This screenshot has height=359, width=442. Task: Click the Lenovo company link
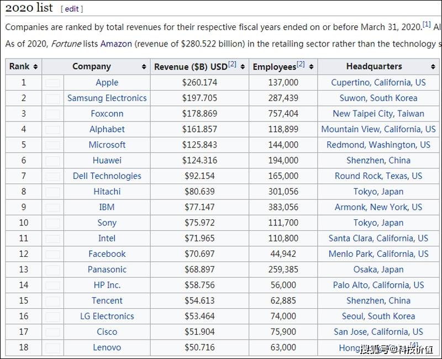pyautogui.click(x=107, y=347)
